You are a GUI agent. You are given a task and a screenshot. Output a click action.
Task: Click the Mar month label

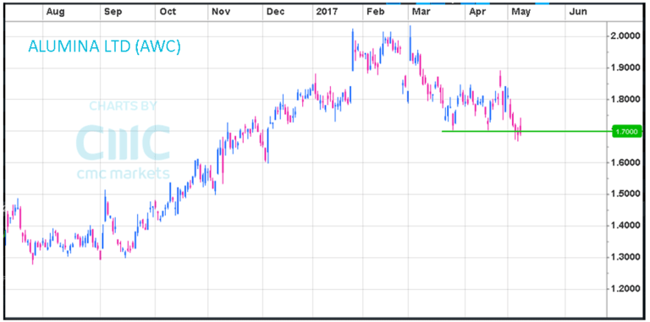point(421,12)
